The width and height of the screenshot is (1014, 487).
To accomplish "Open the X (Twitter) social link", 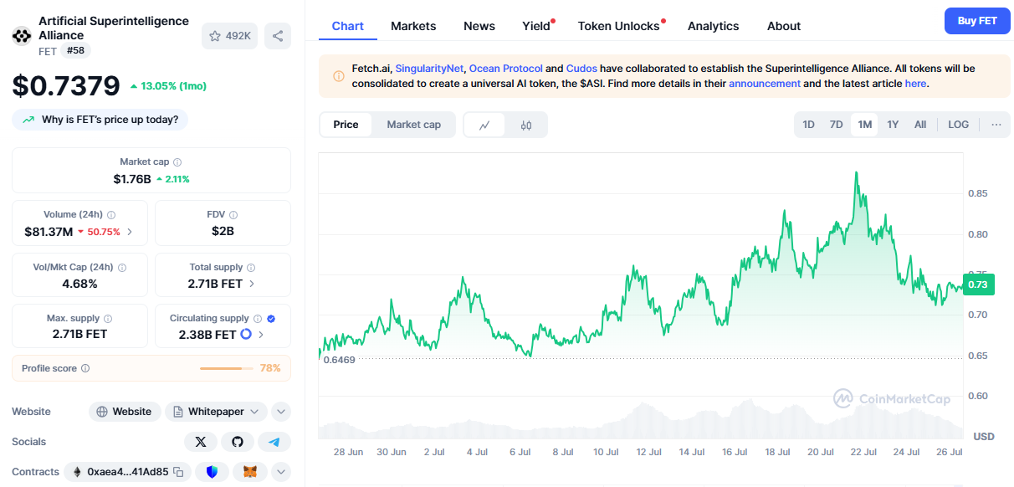I will pos(201,442).
